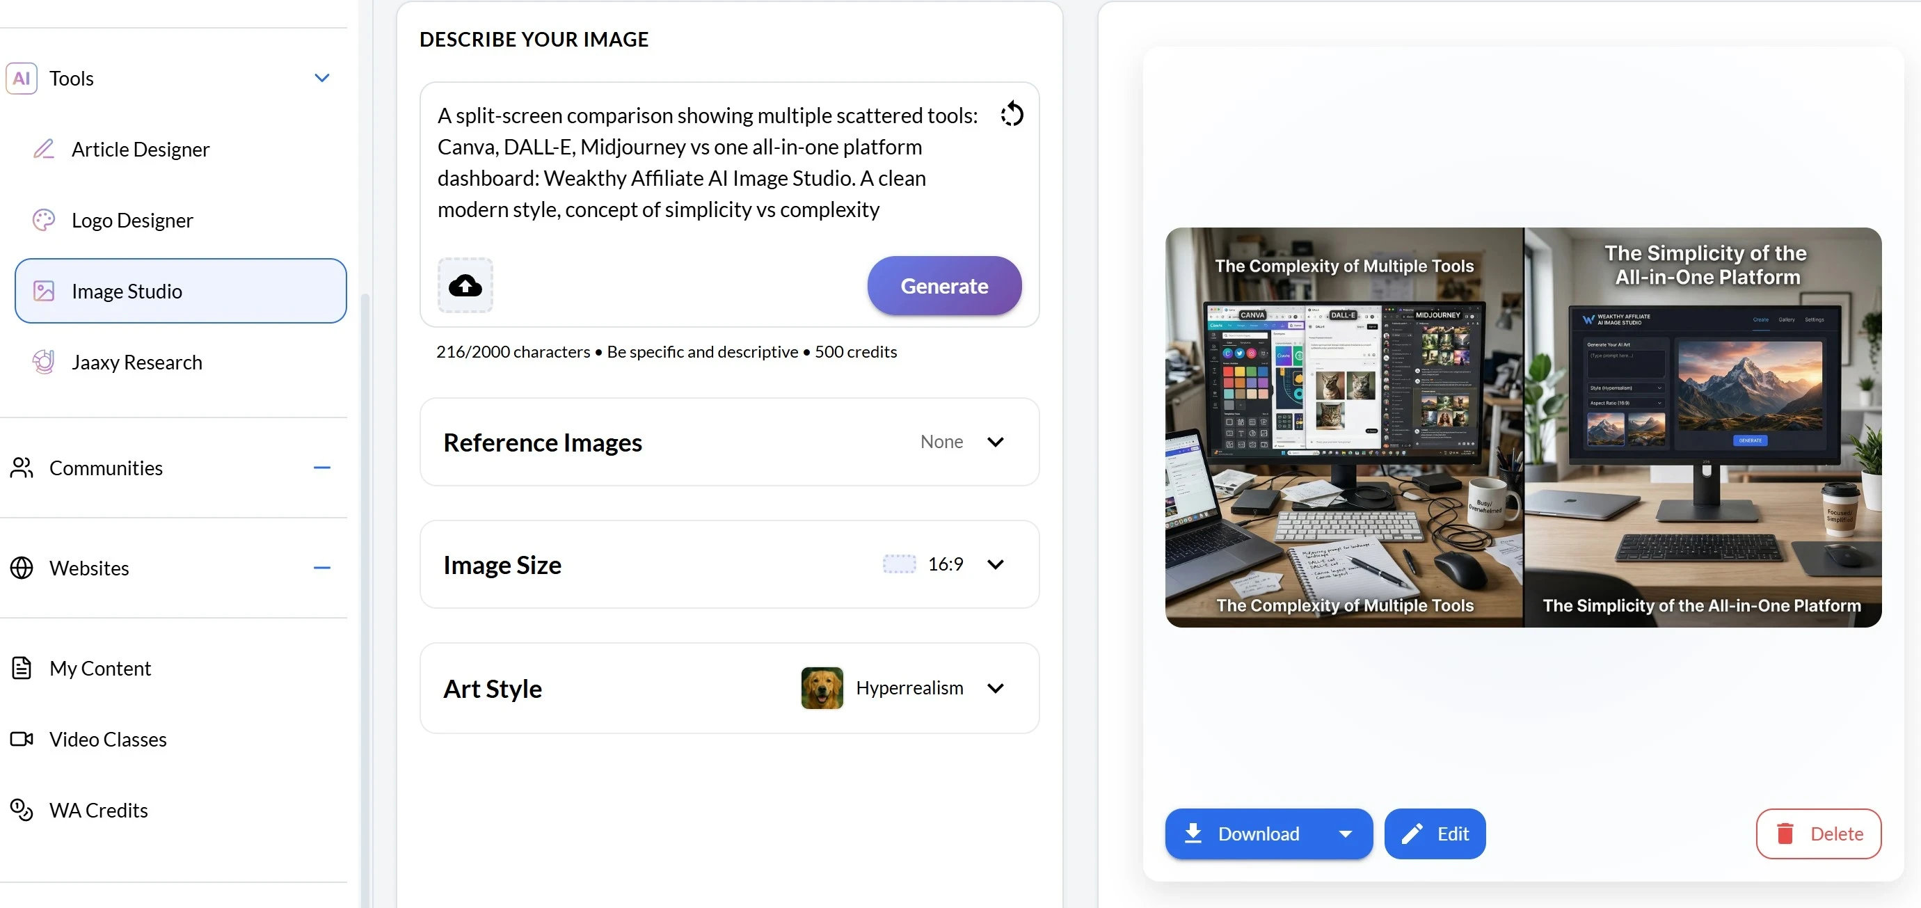
Task: Click the Article Designer pencil icon
Action: (44, 149)
